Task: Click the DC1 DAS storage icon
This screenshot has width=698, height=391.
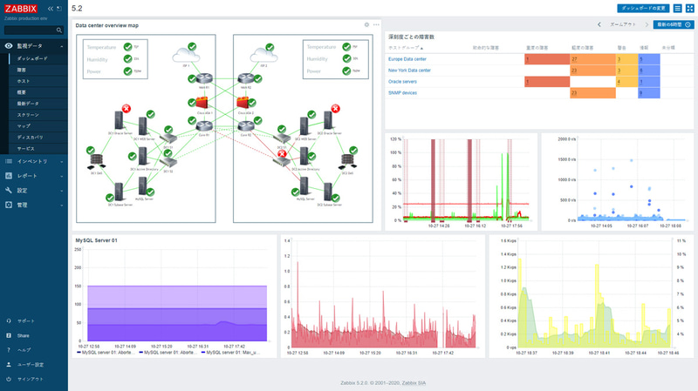Action: click(96, 161)
